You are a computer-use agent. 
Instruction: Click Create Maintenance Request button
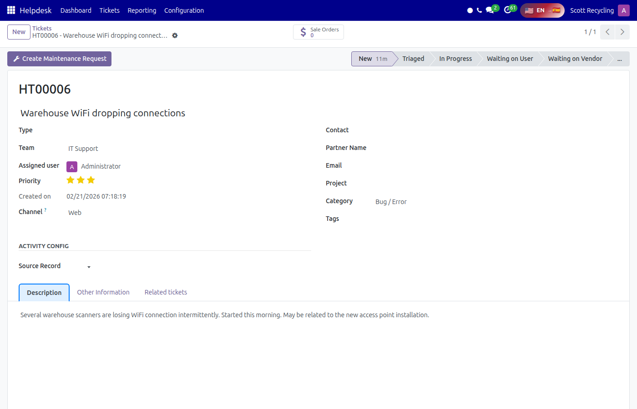(59, 59)
